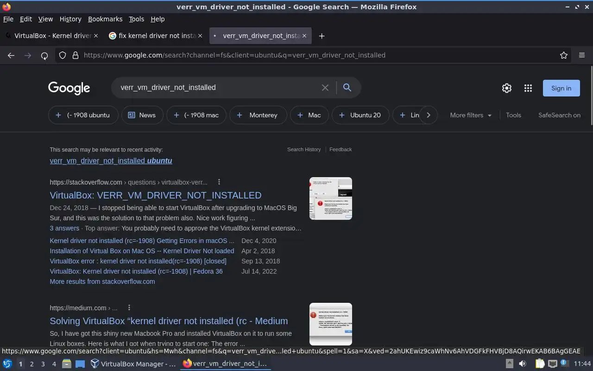Open Getting Errors in macOS sublink
593x371 pixels.
[x=142, y=241]
